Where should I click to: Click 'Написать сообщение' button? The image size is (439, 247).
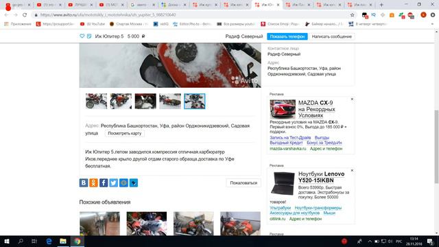pyautogui.click(x=332, y=36)
